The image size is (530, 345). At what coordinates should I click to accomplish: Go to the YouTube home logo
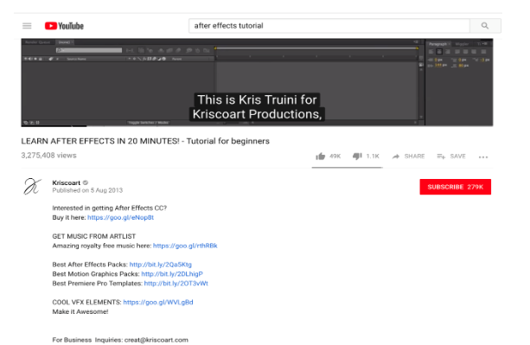(64, 26)
